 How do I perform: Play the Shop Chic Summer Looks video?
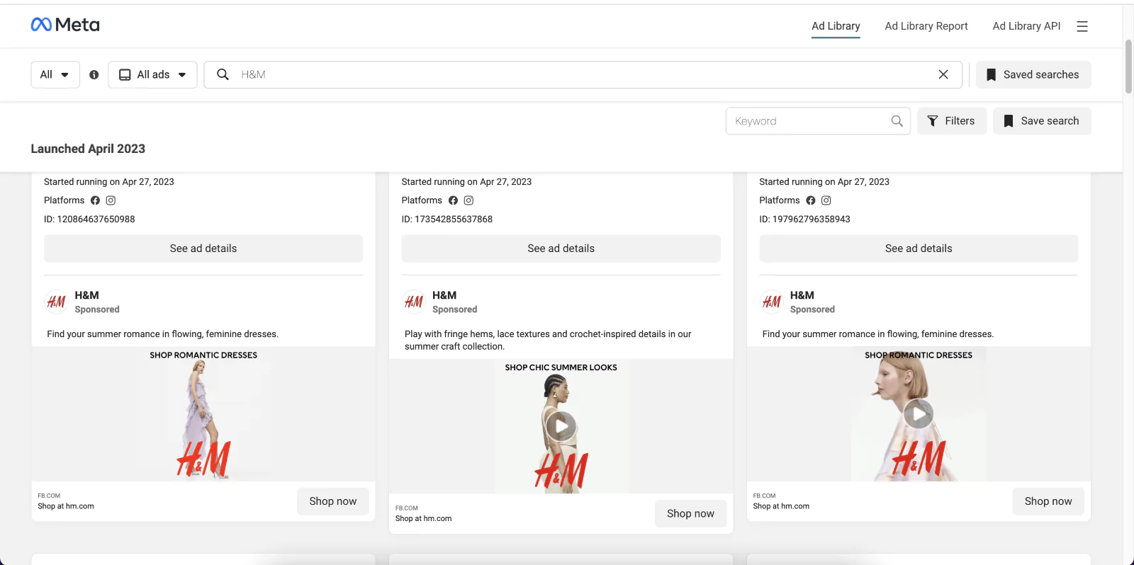561,426
